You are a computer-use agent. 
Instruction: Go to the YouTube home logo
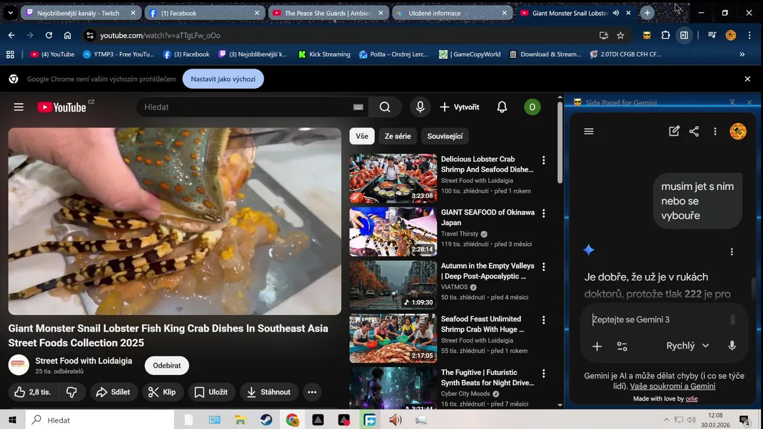[61, 107]
